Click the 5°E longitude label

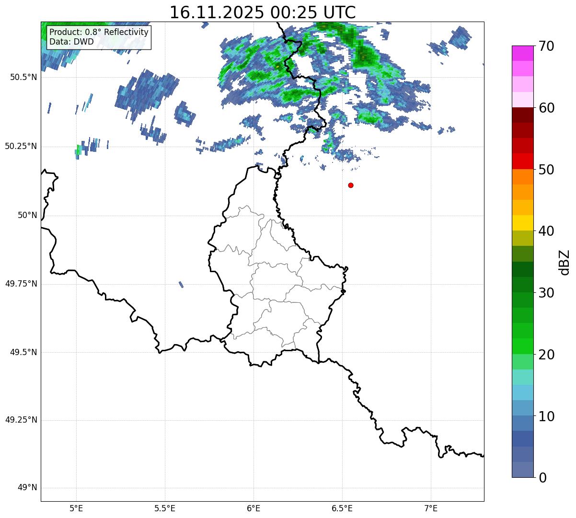(x=76, y=508)
